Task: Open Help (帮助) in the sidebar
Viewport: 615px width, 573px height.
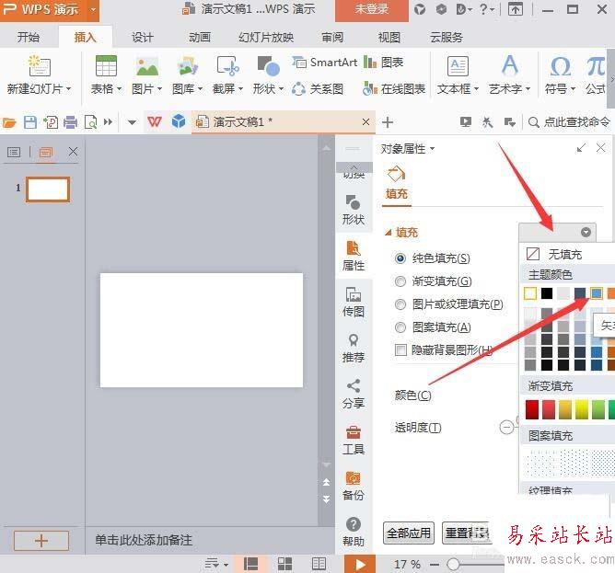Action: 353,532
